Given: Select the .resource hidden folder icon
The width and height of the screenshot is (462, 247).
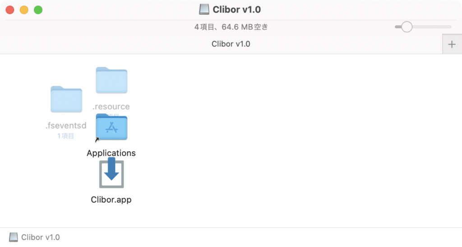Looking at the screenshot, I should (x=111, y=81).
